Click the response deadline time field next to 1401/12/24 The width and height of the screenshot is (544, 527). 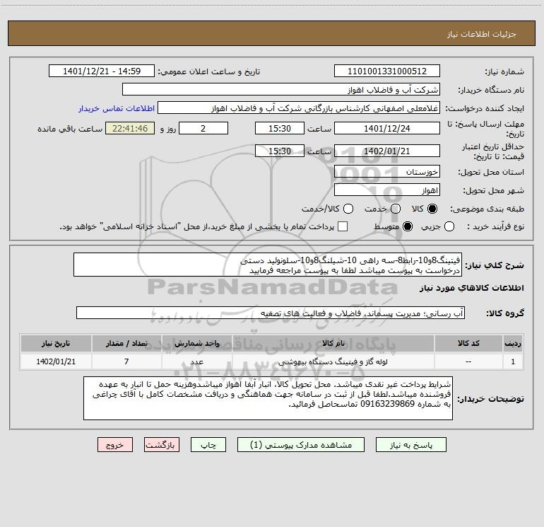280,128
